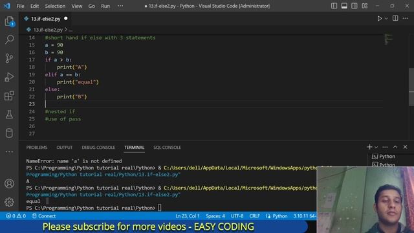Close the unsaved 13.if-else2.py tab dot
This screenshot has width=414, height=233.
click(66, 19)
